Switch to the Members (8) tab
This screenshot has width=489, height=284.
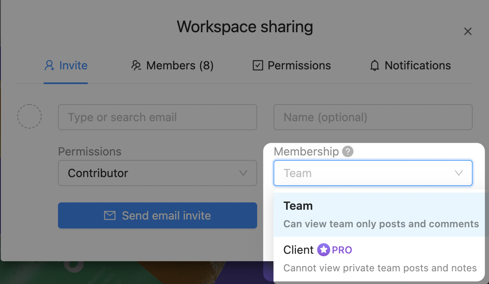(172, 66)
